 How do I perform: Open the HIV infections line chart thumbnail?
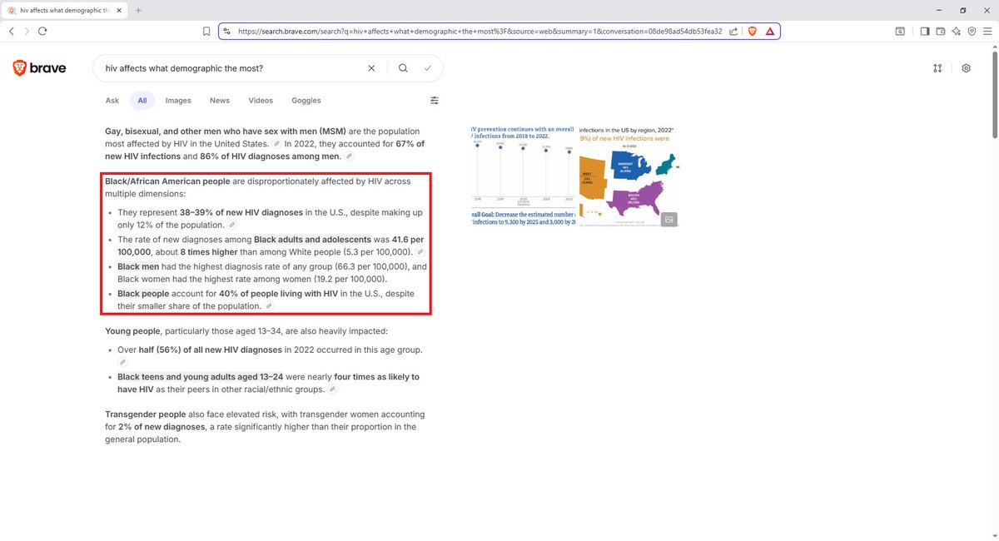point(522,176)
